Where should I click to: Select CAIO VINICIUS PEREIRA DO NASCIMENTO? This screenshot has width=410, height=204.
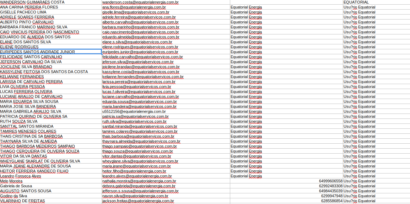click(x=39, y=32)
